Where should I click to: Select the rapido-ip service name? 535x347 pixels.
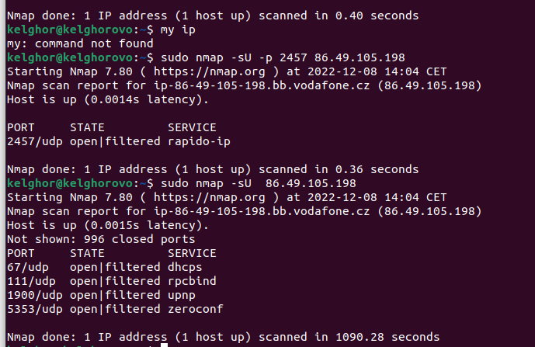(x=199, y=141)
